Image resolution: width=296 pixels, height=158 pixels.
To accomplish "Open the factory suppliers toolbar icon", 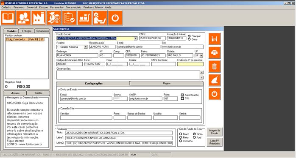I will tap(39, 18).
